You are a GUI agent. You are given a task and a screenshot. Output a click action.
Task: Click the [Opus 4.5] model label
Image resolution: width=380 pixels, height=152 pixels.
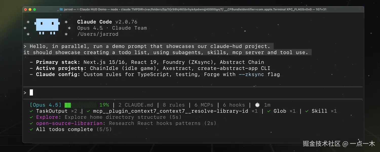pyautogui.click(x=46, y=105)
